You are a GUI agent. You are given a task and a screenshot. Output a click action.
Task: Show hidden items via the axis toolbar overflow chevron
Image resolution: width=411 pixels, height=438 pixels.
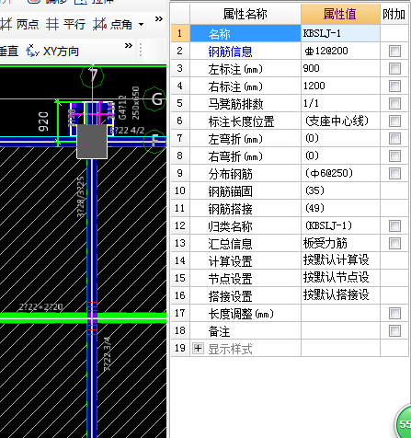pos(159,19)
